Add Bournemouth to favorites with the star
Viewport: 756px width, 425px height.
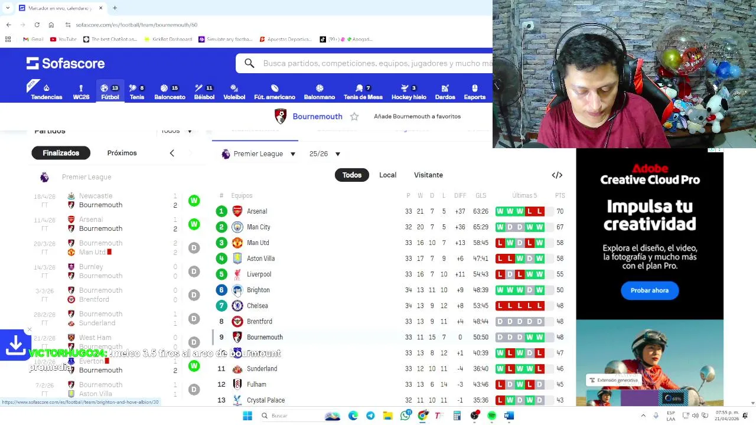point(354,116)
